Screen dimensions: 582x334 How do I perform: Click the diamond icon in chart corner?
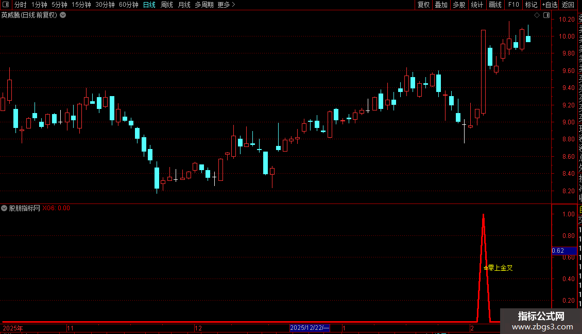(537, 15)
